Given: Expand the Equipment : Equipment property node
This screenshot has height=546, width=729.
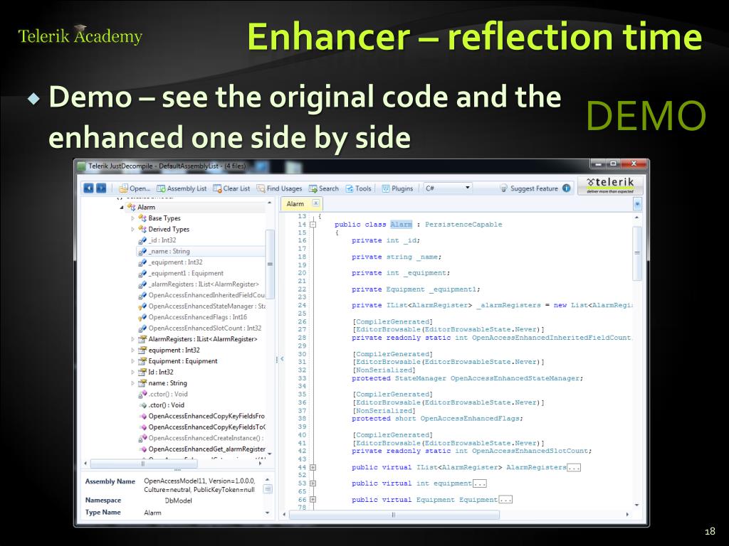Looking at the screenshot, I should [x=133, y=361].
